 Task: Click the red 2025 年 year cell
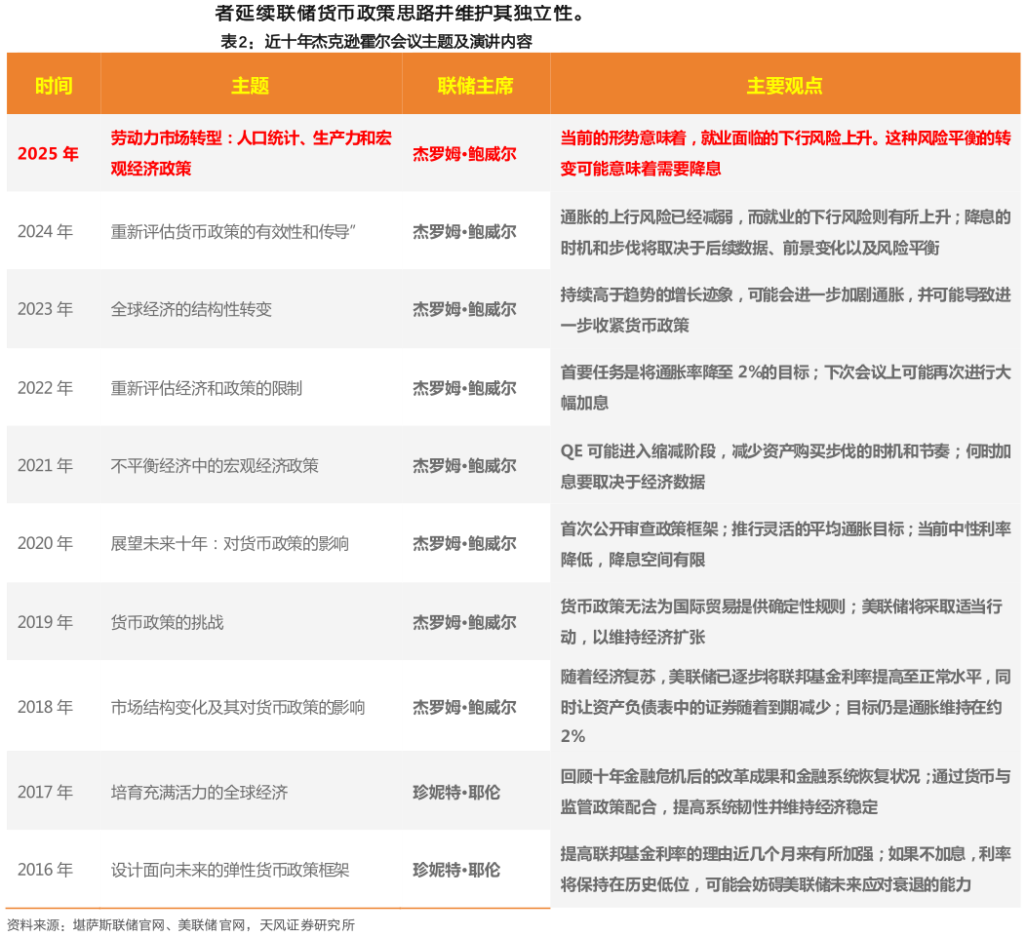click(48, 154)
